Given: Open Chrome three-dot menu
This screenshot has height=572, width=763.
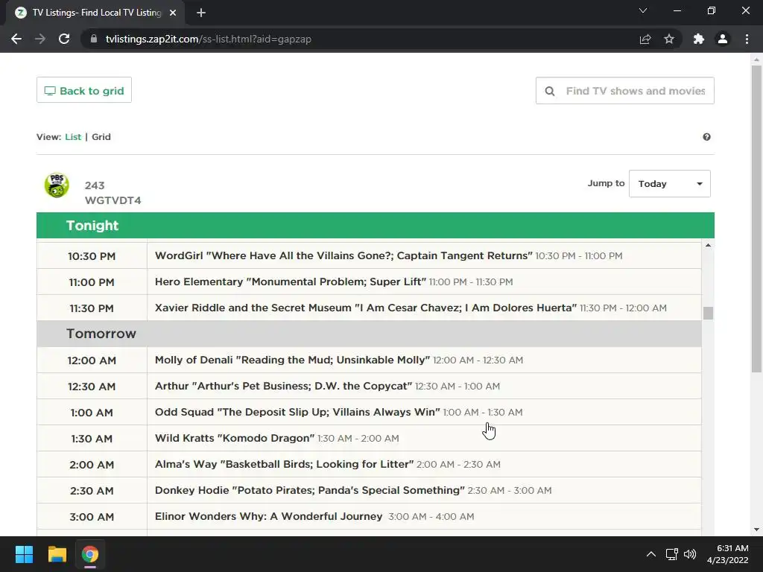Looking at the screenshot, I should [747, 39].
